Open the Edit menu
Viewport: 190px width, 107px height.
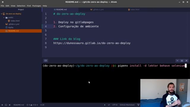click(x=7, y=6)
